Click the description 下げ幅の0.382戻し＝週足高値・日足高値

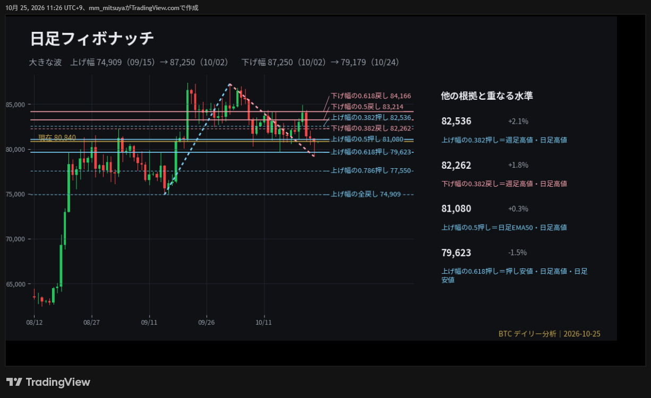pos(504,184)
